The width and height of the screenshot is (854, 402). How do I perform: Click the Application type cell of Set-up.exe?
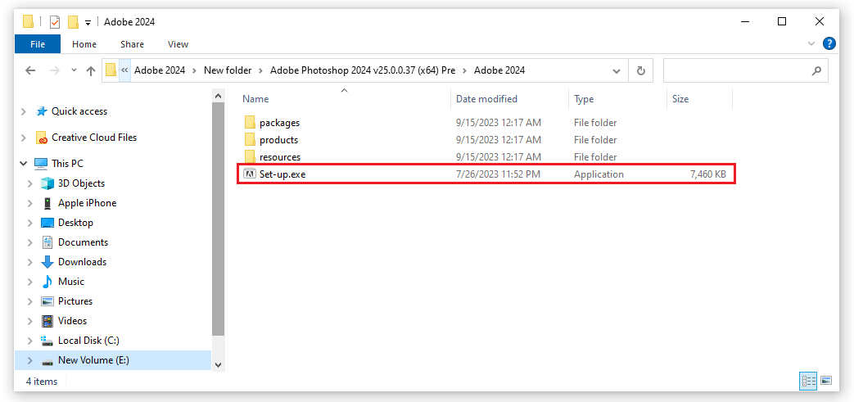point(599,174)
